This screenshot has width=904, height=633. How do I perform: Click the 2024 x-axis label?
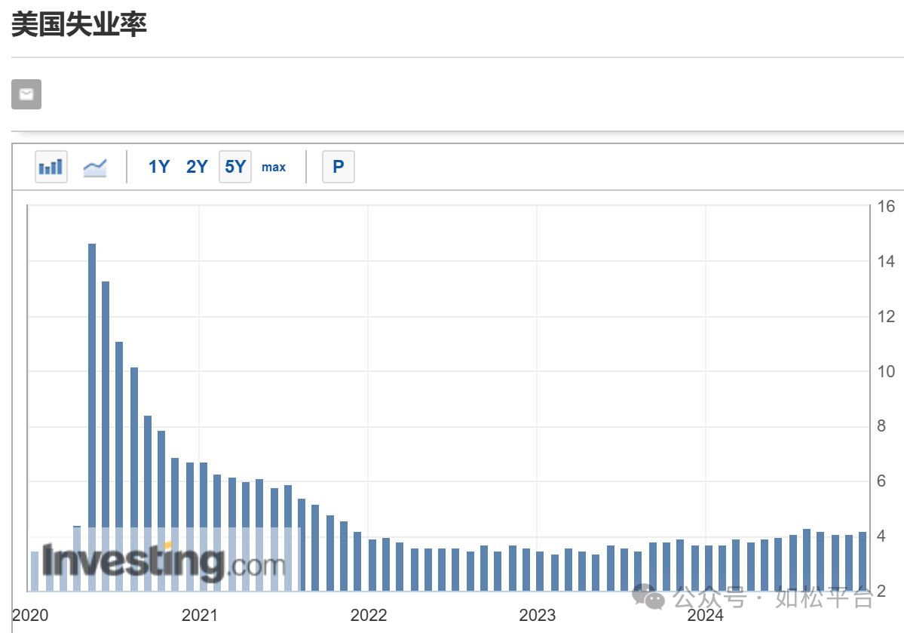click(705, 615)
